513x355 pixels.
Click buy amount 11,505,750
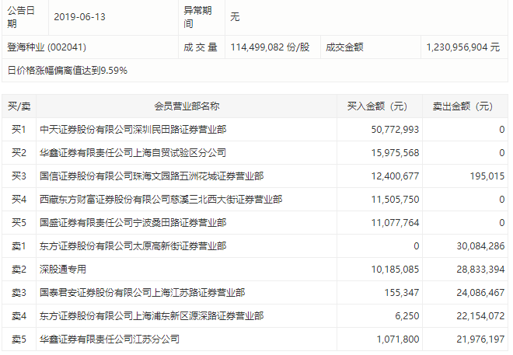pyautogui.click(x=395, y=200)
